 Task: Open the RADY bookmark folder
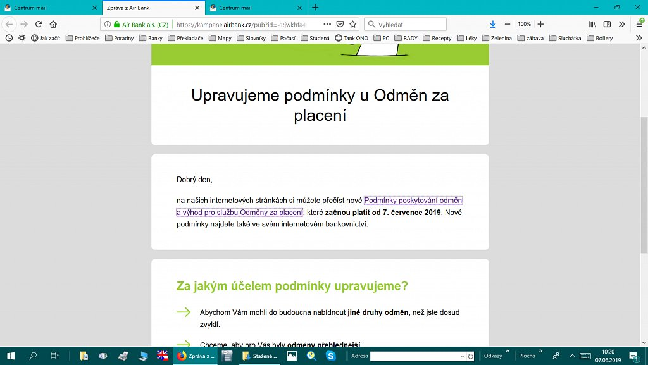pyautogui.click(x=406, y=38)
